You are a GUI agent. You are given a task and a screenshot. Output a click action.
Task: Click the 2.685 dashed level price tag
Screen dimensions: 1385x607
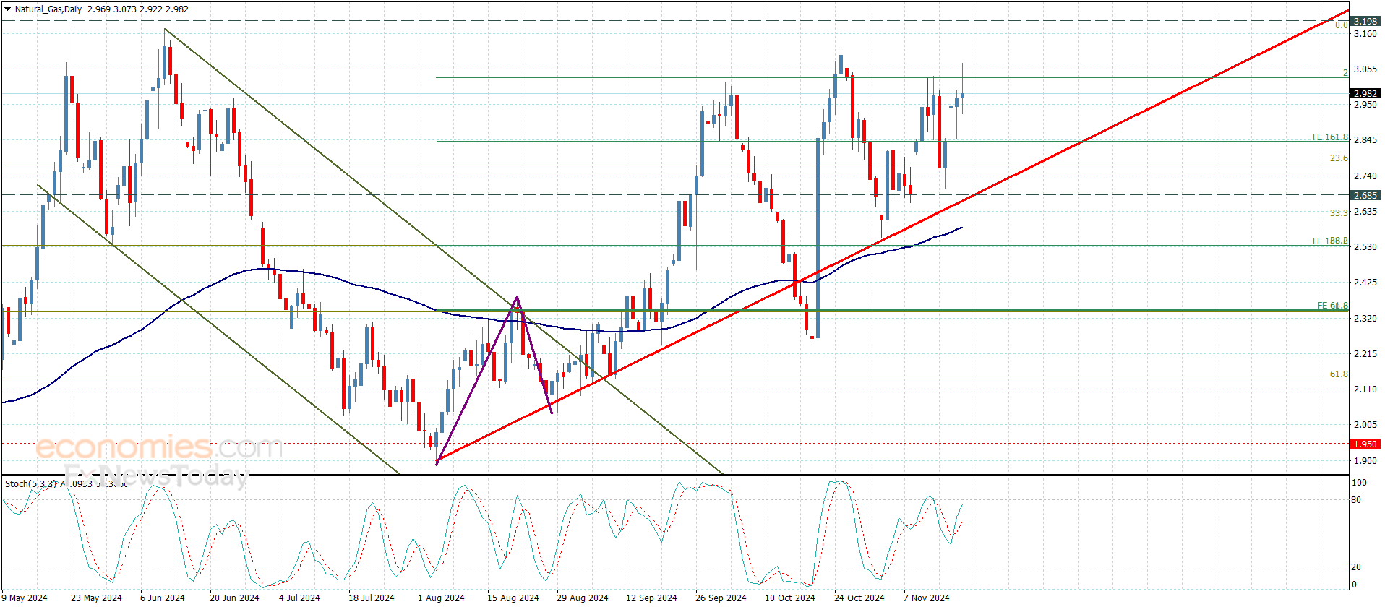1365,195
